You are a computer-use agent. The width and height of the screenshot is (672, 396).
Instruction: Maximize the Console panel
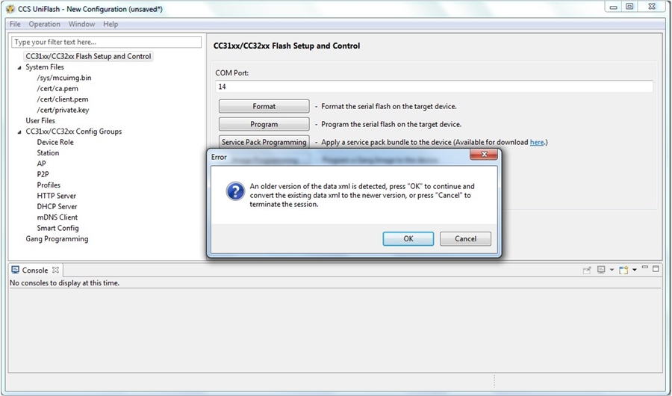coord(656,268)
